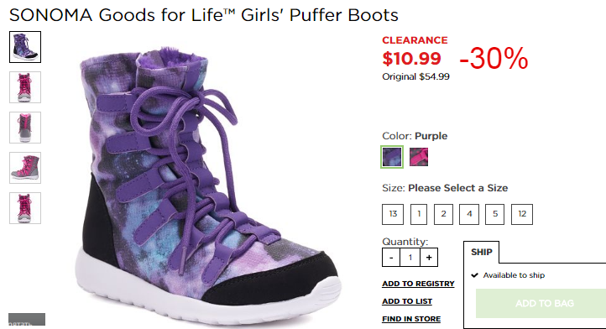Open the pink boot back-view thumbnail
This screenshot has height=329, width=606.
(x=25, y=128)
